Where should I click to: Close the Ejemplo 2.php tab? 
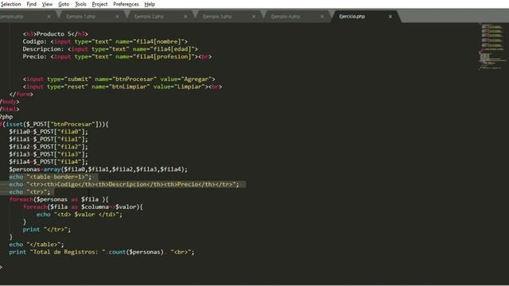(185, 16)
